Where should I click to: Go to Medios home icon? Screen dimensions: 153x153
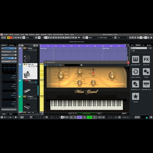pyautogui.click(x=134, y=51)
